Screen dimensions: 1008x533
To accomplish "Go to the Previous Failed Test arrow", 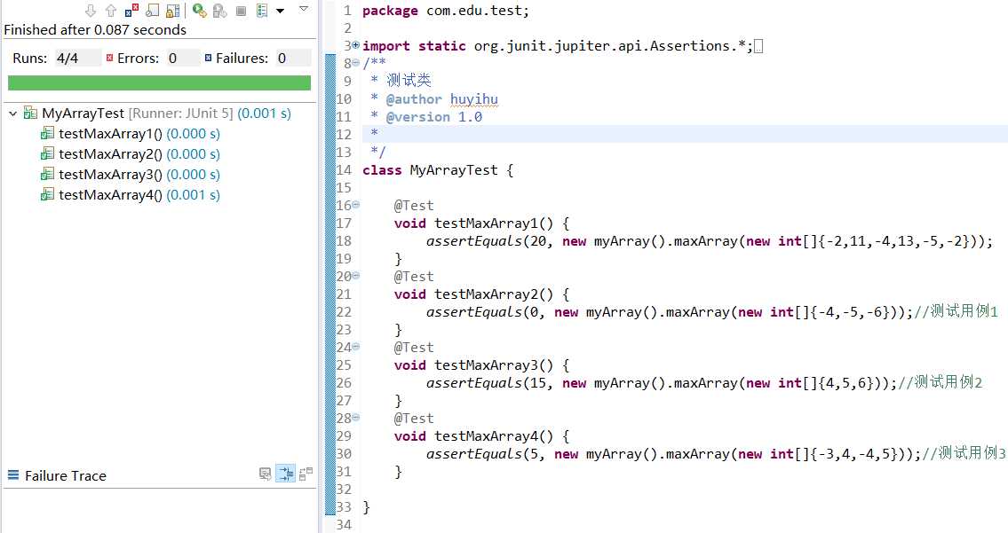I will click(111, 11).
